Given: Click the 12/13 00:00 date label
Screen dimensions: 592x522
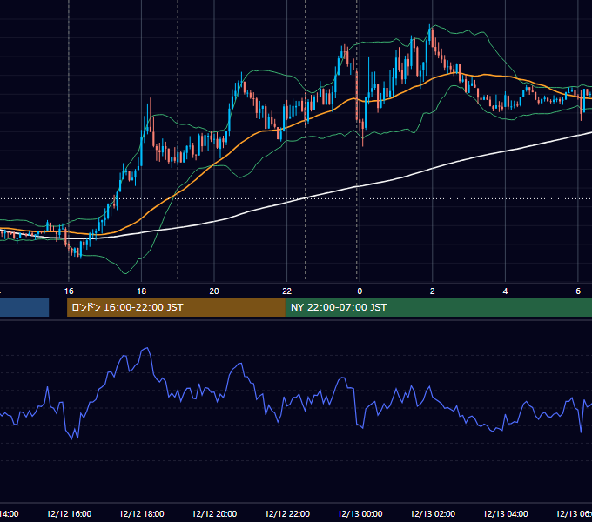Looking at the screenshot, I should (x=360, y=513).
